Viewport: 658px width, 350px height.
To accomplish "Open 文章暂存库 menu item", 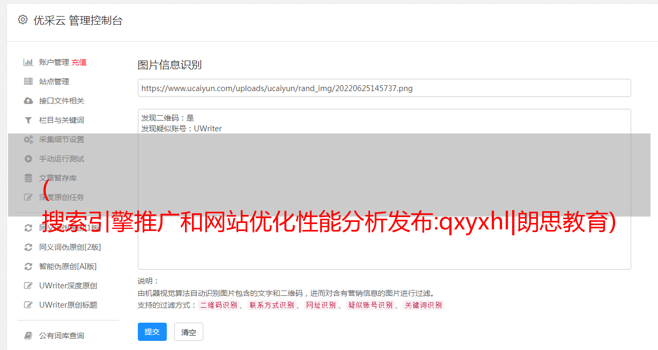I will point(58,178).
